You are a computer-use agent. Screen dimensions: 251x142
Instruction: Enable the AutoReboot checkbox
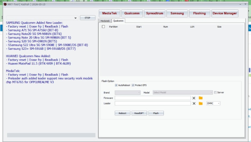[116, 85]
